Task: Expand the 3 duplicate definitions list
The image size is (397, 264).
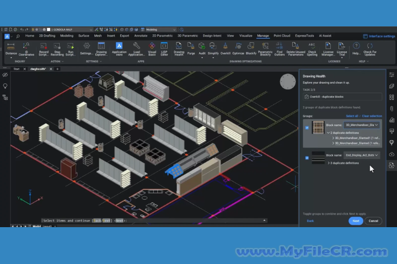Action: coord(329,163)
